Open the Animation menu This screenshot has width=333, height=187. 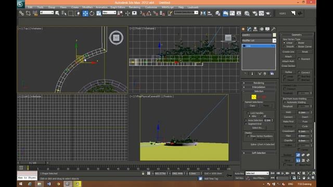click(x=101, y=7)
